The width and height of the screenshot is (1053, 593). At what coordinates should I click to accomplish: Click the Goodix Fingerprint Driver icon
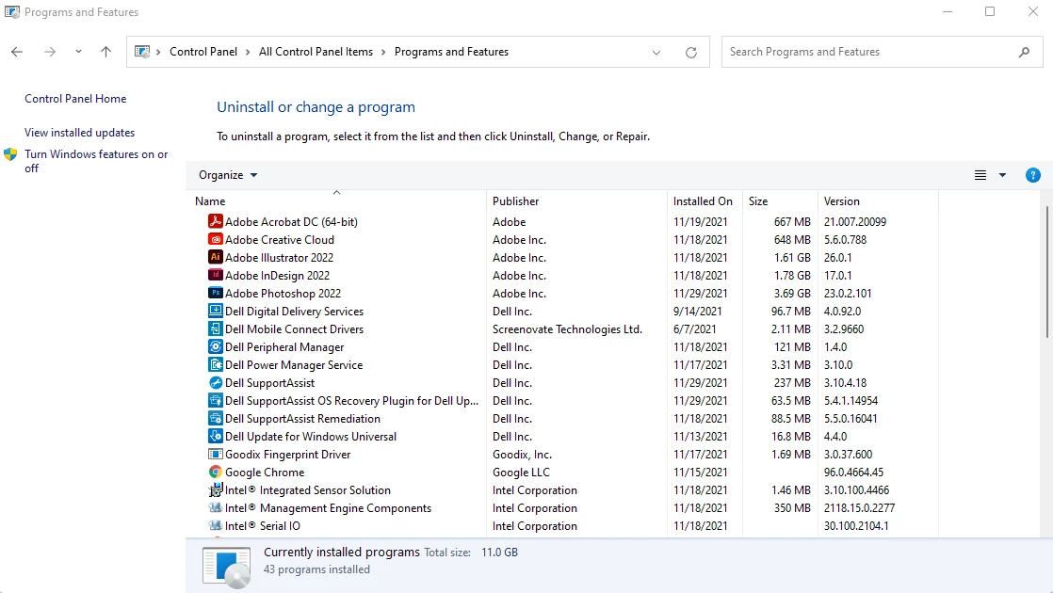pos(215,454)
